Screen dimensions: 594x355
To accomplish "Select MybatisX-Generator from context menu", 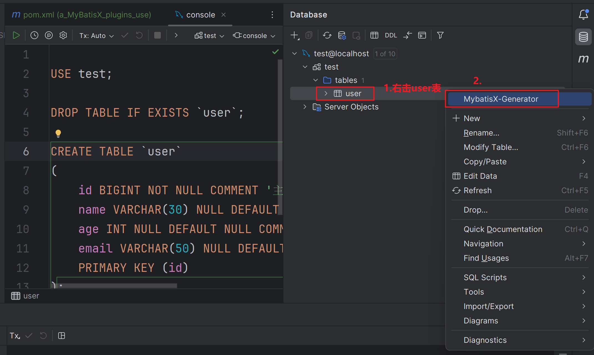I will [x=501, y=99].
